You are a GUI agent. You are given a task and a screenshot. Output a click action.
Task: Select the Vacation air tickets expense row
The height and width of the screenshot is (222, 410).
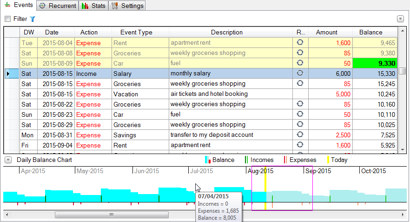[x=208, y=94]
